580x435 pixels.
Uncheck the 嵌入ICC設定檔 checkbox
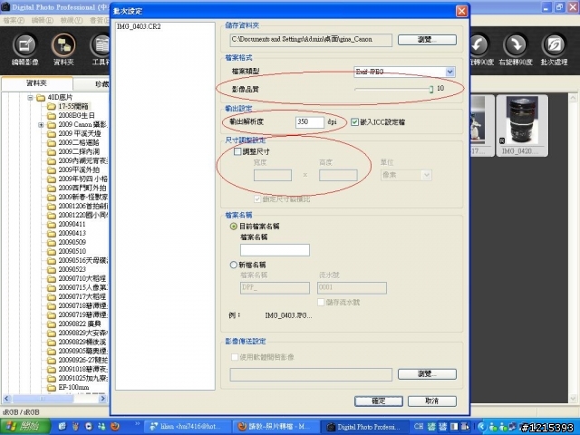coord(354,121)
